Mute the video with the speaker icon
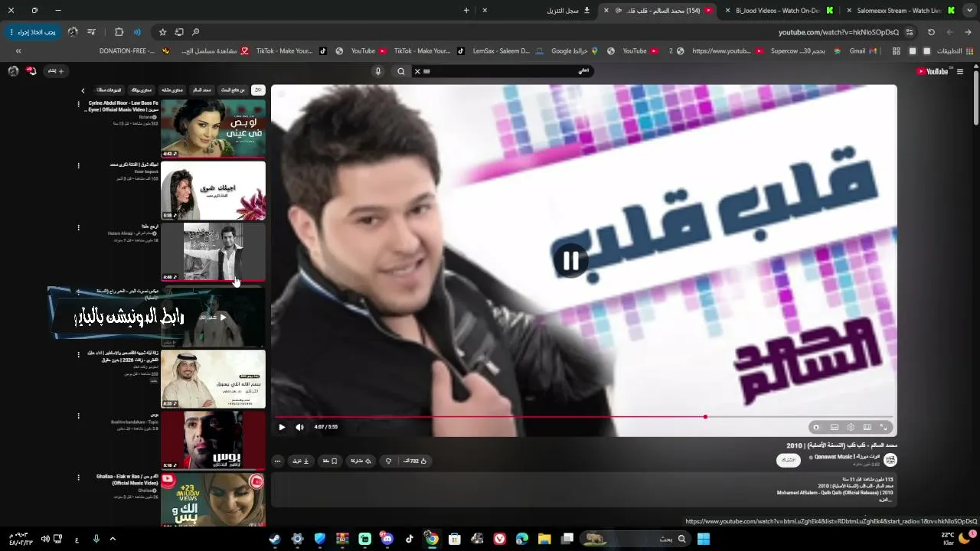The width and height of the screenshot is (980, 551). pos(299,427)
